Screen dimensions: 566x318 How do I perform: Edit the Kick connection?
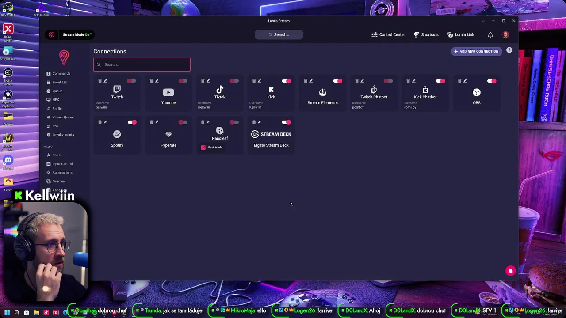tap(259, 81)
